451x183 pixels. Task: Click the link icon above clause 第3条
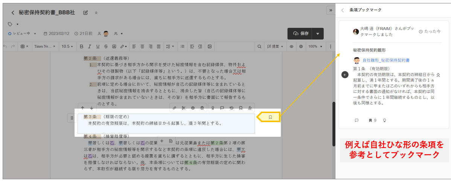coord(174,108)
